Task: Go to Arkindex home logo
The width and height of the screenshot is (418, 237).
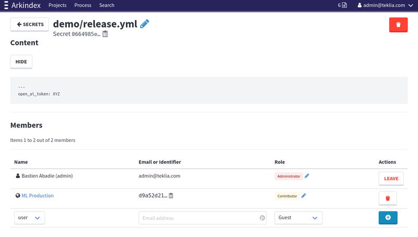Action: [26, 5]
